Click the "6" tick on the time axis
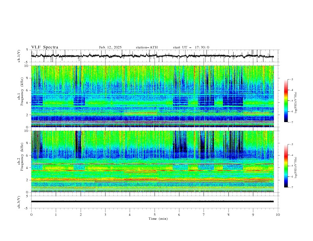313x241 pixels. coord(179,215)
